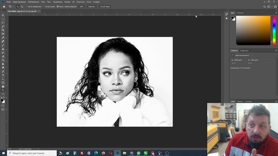Viewport: 278px width, 156px height.
Task: Select the Path Selection tool
Action: (3, 79)
